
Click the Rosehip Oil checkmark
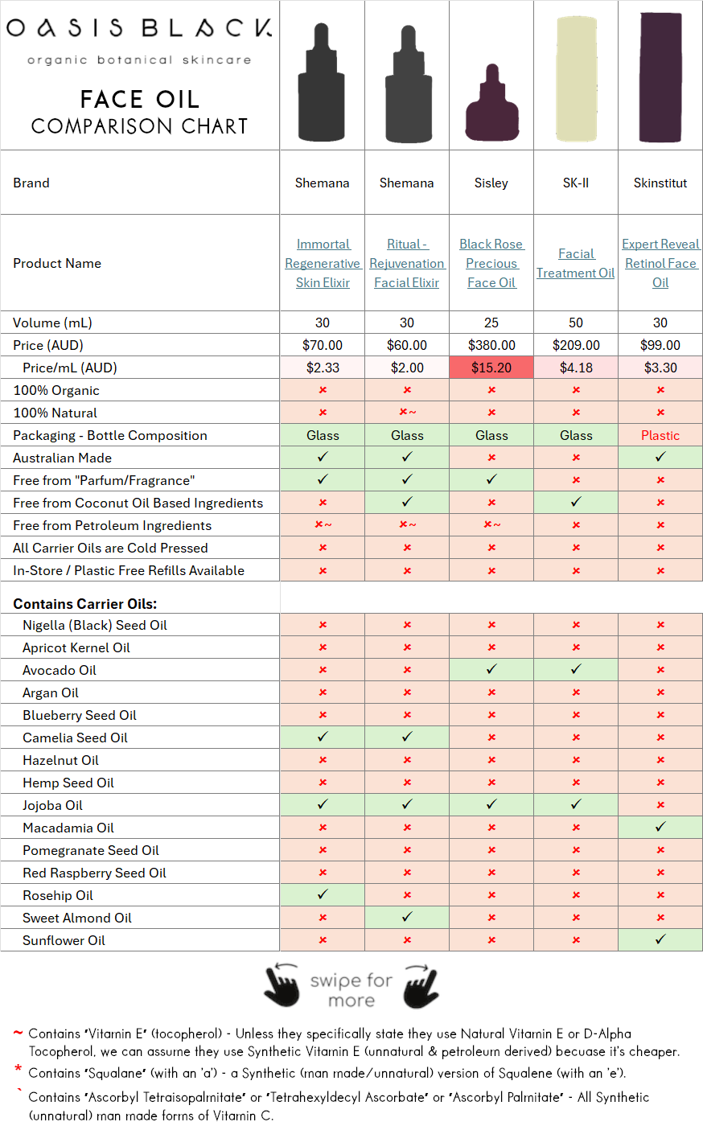coord(323,894)
